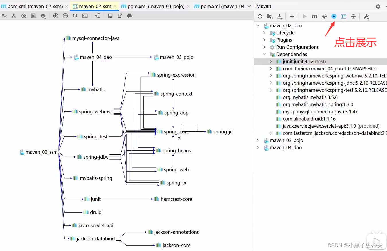
Task: Open the Maven panel gear options
Action: [378, 6]
